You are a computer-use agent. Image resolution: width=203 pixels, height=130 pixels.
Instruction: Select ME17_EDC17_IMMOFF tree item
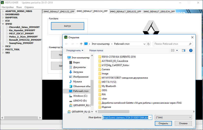(22, 34)
